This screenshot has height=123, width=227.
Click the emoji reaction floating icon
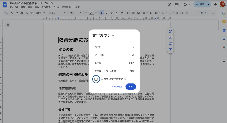(171, 44)
